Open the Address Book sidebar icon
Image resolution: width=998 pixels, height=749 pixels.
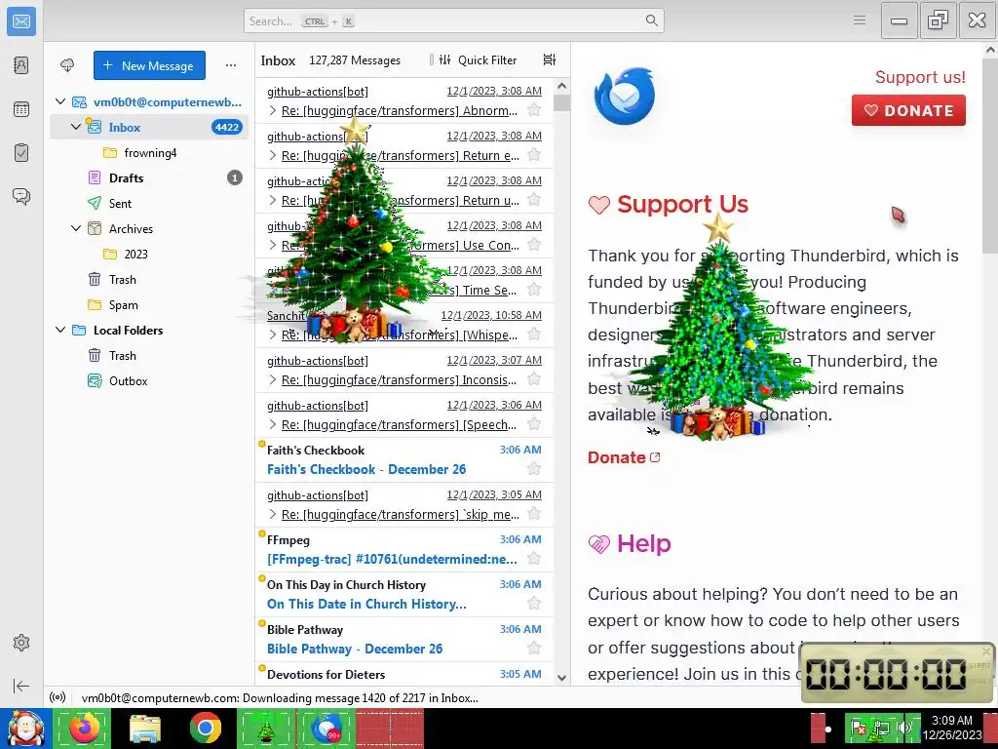pyautogui.click(x=21, y=65)
